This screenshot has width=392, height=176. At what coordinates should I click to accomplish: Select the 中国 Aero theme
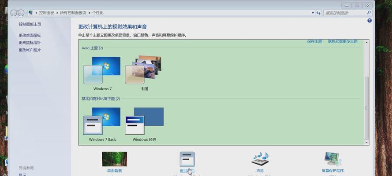pos(144,73)
